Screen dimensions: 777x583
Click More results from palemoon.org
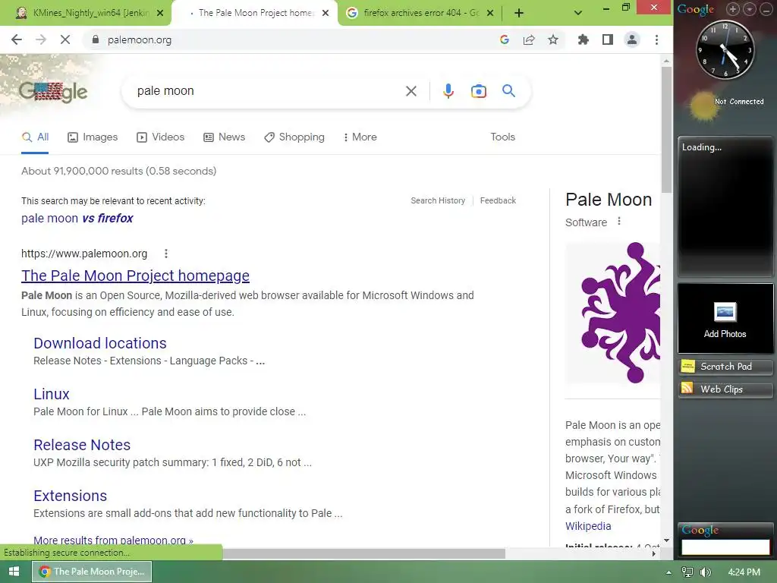click(114, 540)
